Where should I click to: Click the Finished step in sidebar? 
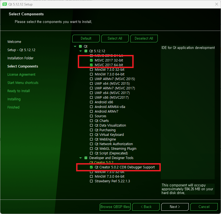pyautogui.click(x=13, y=107)
